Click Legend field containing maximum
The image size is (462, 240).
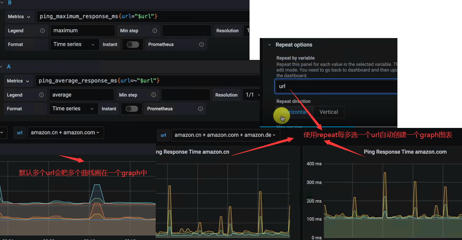[83, 31]
